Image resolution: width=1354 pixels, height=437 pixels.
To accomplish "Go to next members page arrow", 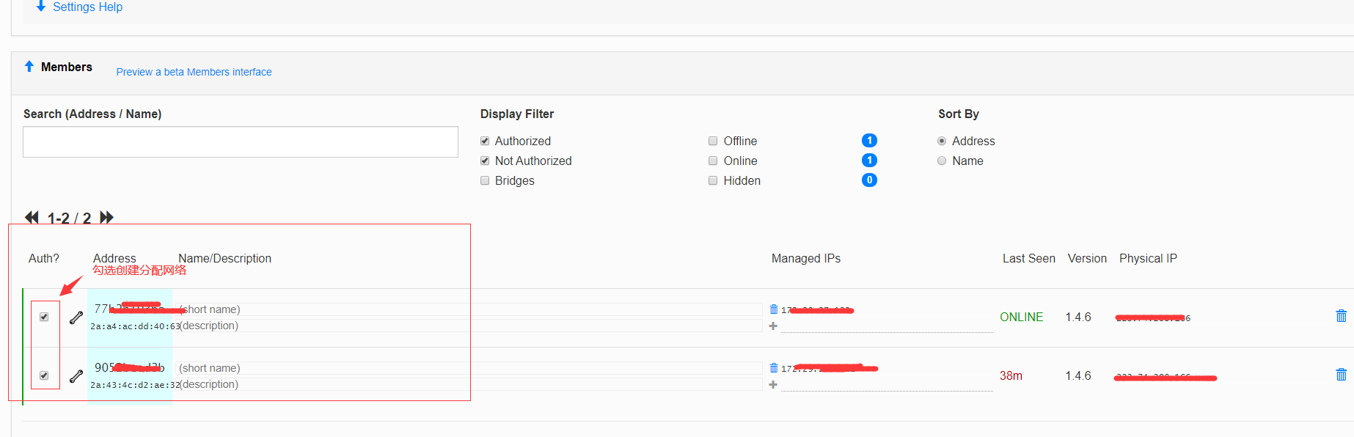I will [106, 218].
